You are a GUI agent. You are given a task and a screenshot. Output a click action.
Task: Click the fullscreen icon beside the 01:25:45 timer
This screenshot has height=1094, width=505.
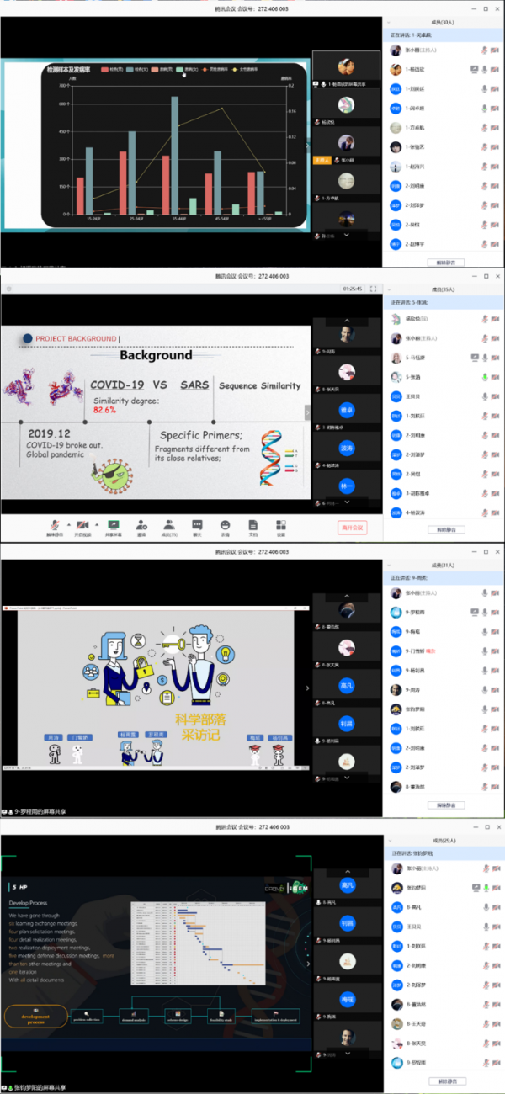point(374,289)
